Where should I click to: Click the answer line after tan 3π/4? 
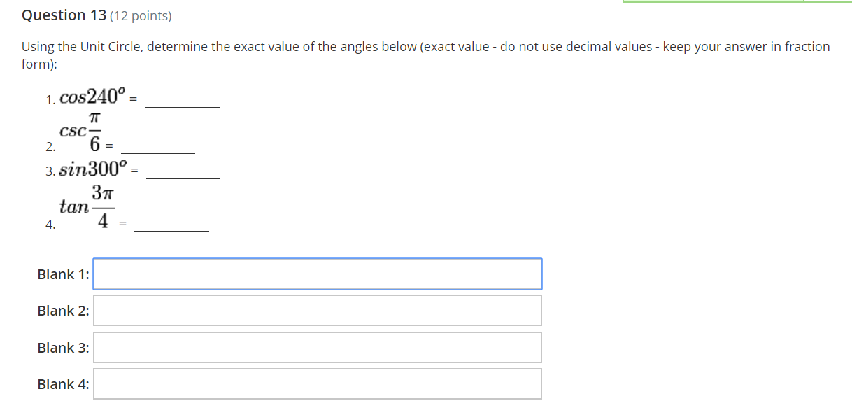pos(171,229)
